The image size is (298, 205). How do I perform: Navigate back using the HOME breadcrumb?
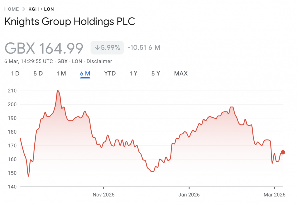pos(11,9)
